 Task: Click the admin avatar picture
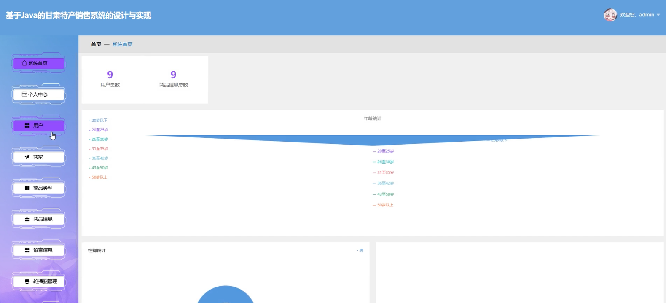[610, 15]
